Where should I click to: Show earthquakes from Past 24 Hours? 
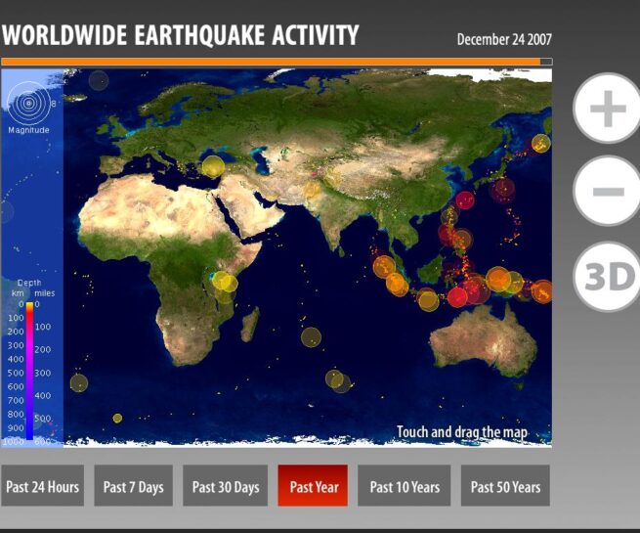point(42,487)
